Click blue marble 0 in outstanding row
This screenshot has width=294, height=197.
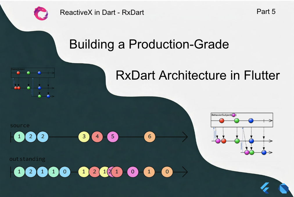[64, 172]
